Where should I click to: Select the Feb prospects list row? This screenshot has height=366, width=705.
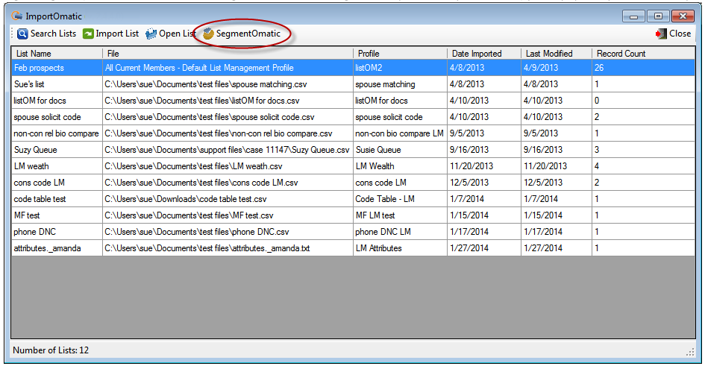(353, 68)
